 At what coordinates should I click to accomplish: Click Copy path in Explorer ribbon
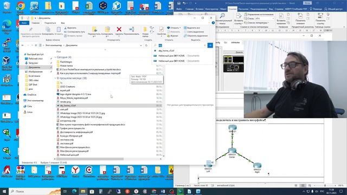[74, 32]
